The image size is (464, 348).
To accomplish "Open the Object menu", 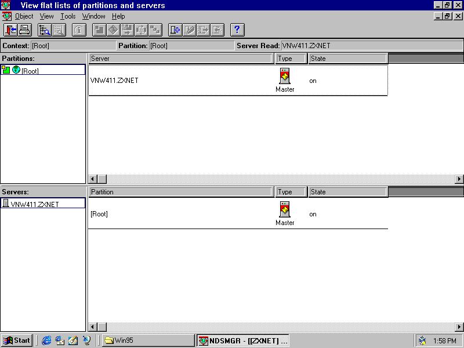I will [24, 16].
